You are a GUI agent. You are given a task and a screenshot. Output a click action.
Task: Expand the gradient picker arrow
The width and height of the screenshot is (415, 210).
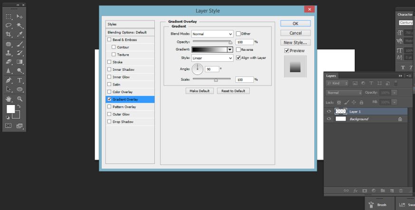[x=230, y=49]
